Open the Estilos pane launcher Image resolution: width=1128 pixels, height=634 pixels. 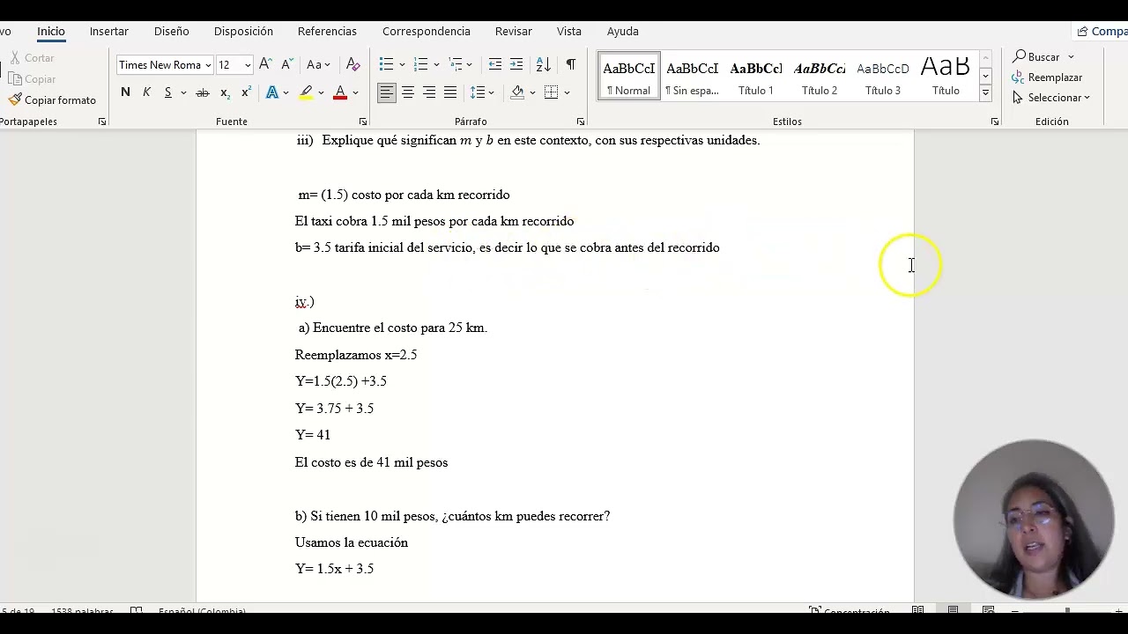[x=995, y=122]
